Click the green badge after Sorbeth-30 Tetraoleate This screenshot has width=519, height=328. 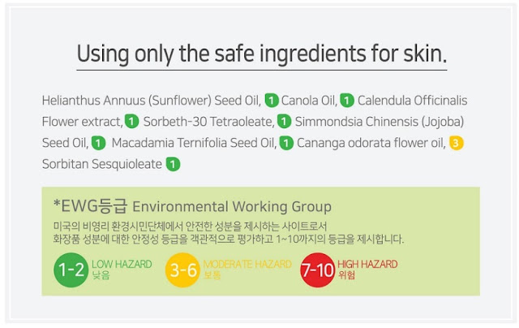click(x=284, y=122)
